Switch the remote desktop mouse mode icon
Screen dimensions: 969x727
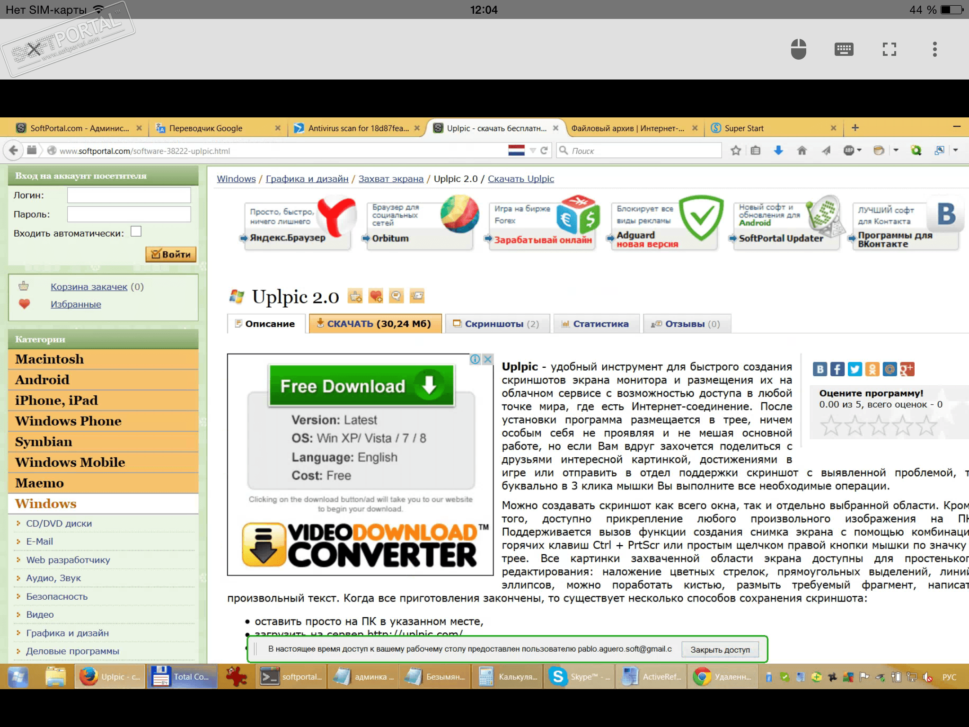tap(799, 49)
